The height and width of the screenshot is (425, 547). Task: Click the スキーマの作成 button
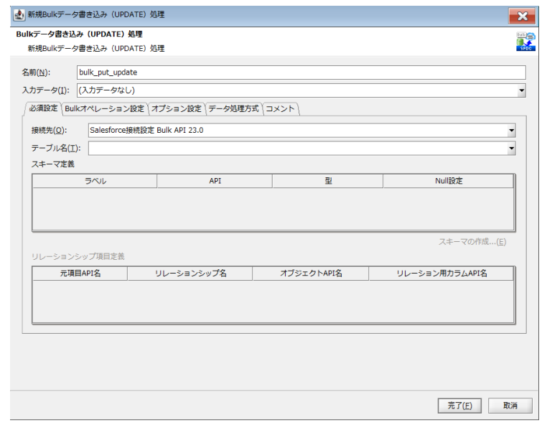[472, 242]
